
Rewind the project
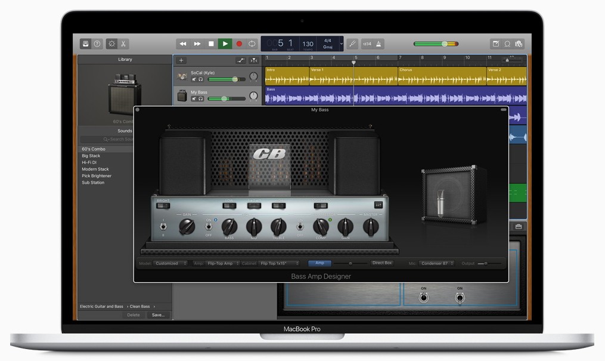pyautogui.click(x=183, y=44)
